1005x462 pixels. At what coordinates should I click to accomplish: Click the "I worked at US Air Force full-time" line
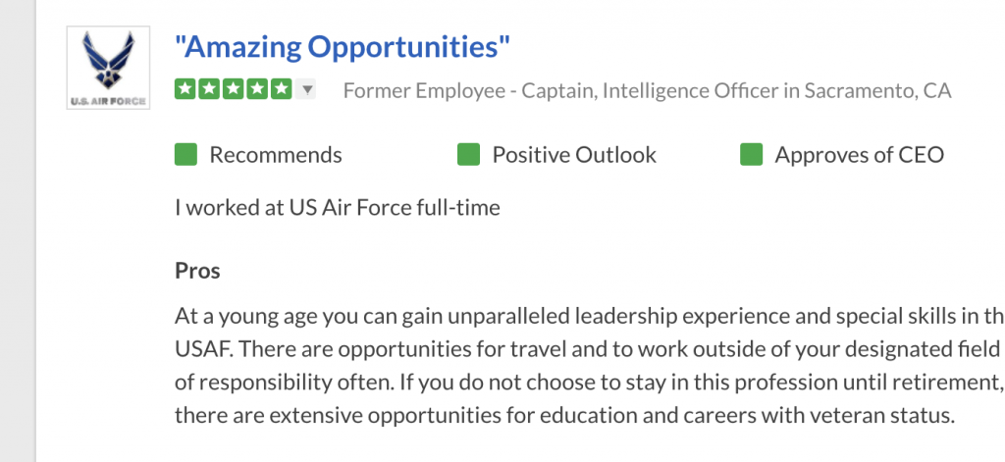[338, 208]
